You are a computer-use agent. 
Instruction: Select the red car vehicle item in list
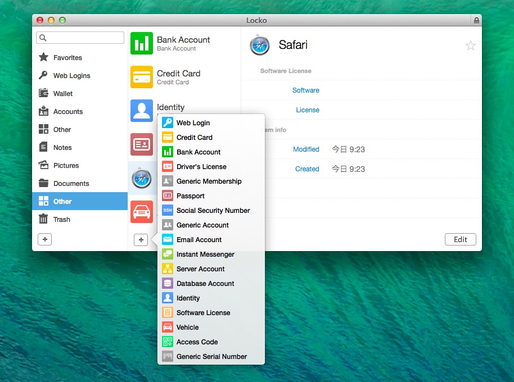coord(142,212)
